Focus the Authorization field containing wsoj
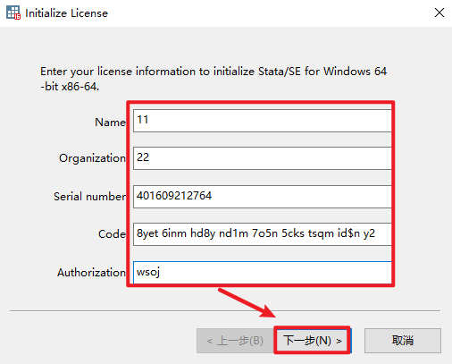452x364 pixels. pyautogui.click(x=263, y=273)
